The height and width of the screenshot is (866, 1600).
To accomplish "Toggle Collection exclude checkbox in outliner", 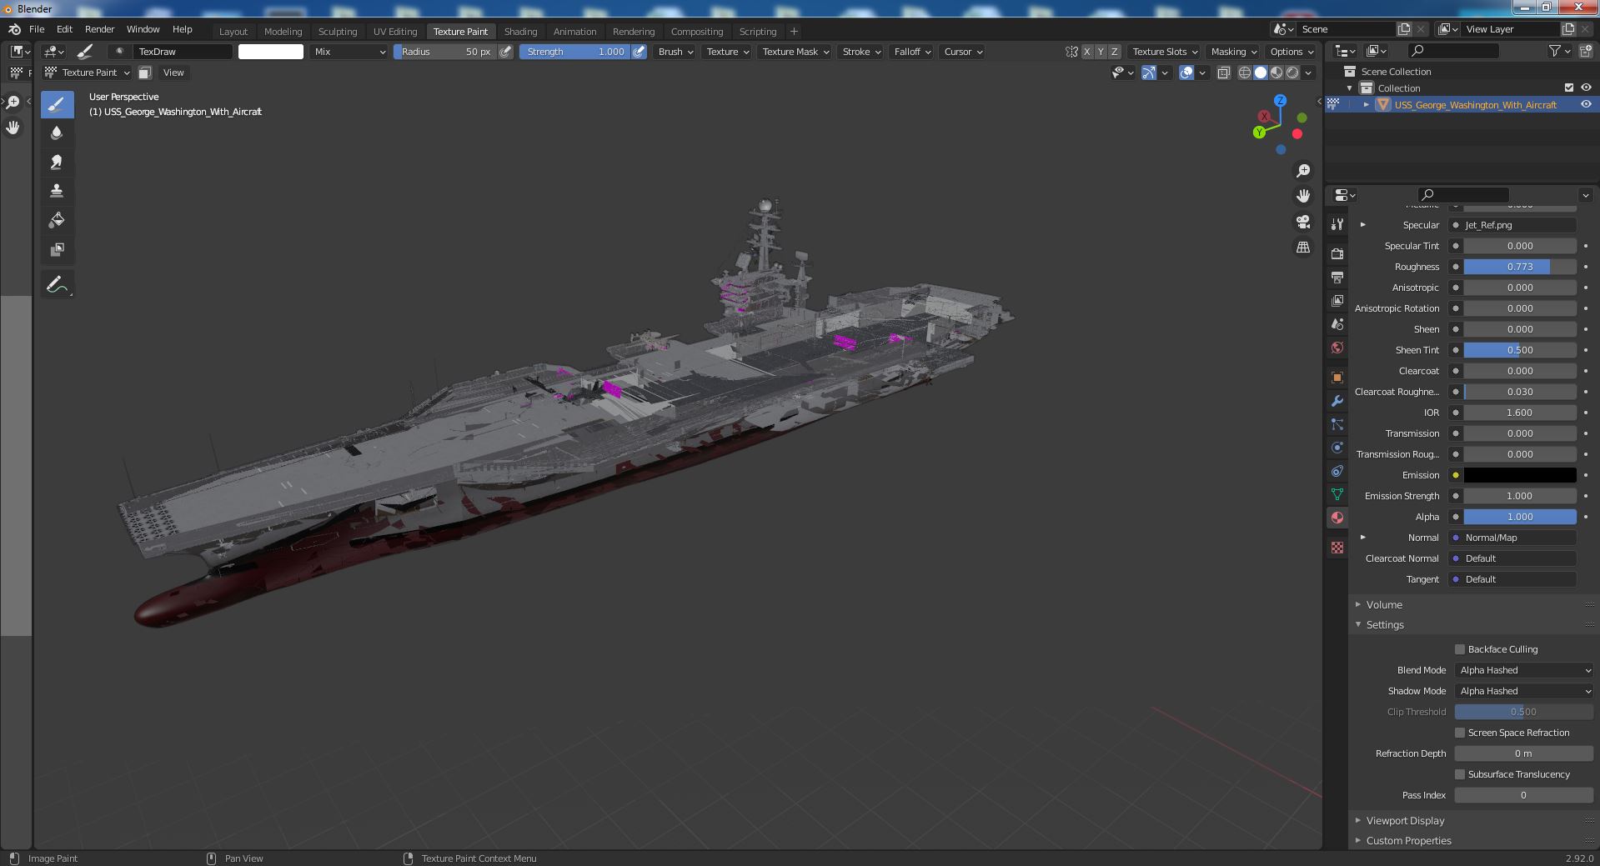I will pyautogui.click(x=1569, y=88).
